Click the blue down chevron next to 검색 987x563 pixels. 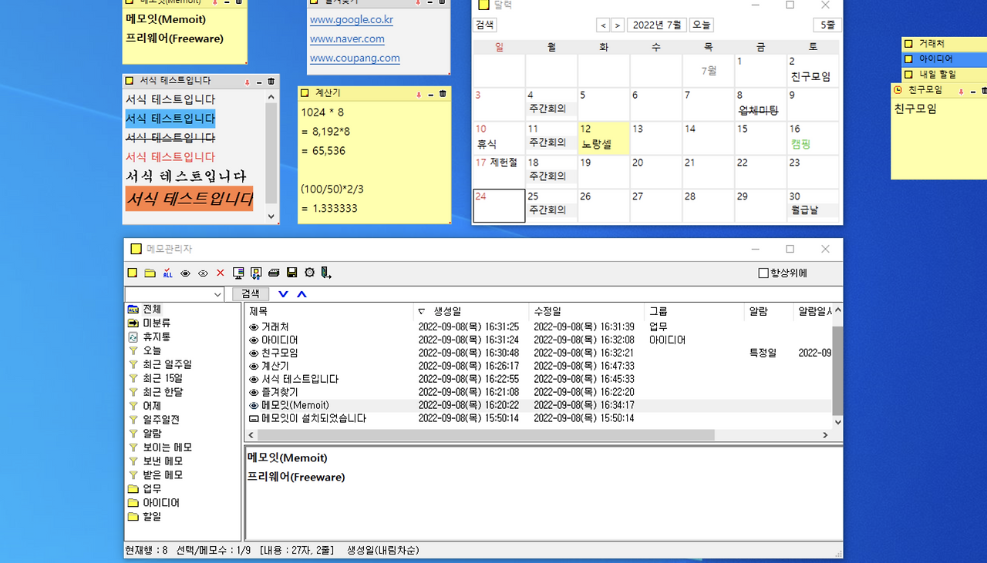(x=282, y=293)
